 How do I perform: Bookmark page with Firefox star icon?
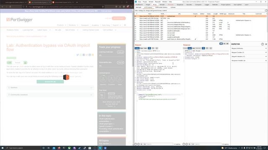(103, 7)
